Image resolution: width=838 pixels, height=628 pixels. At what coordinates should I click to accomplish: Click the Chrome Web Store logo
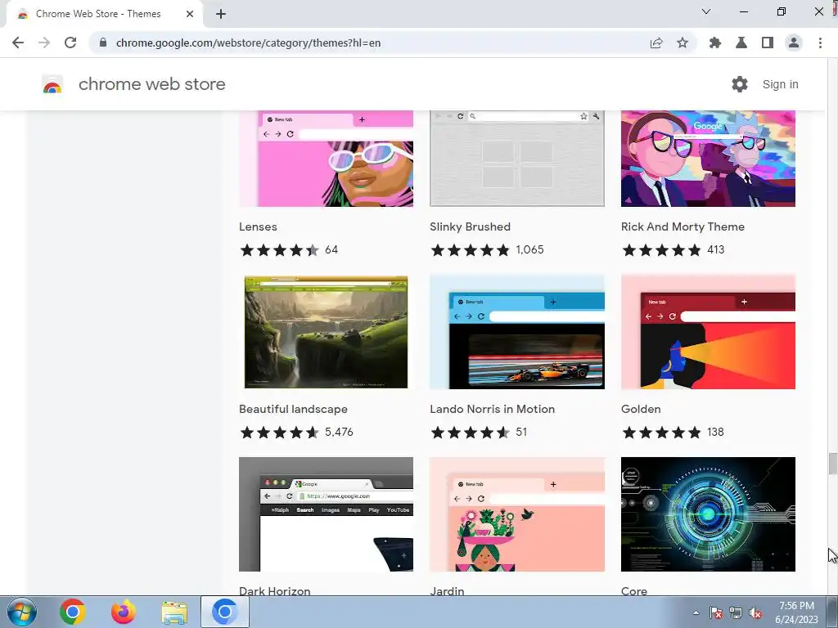52,84
